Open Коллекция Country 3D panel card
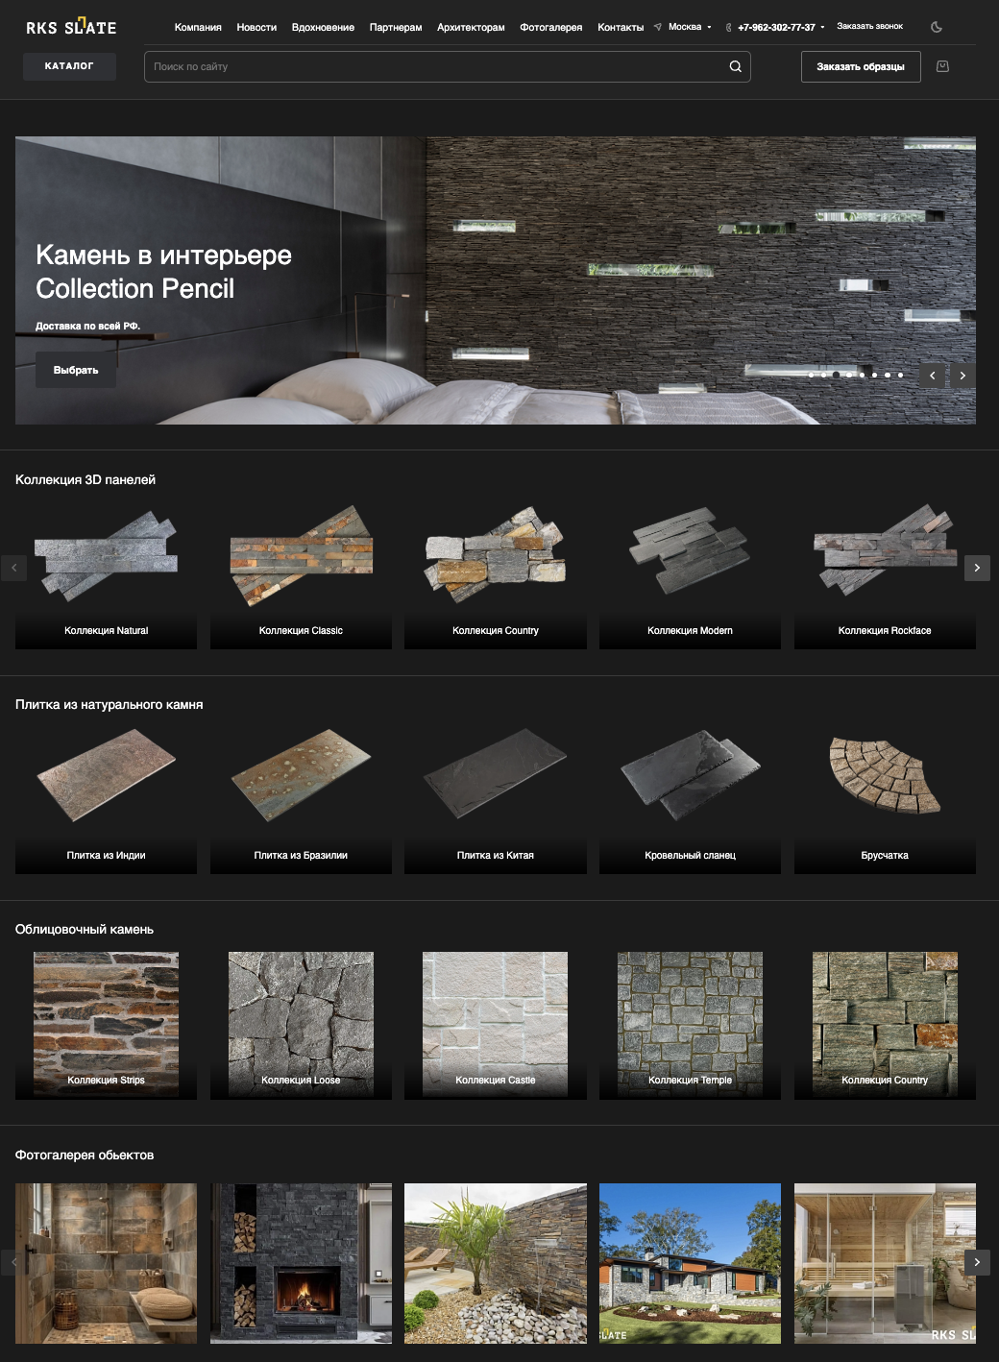Image resolution: width=999 pixels, height=1362 pixels. tap(496, 574)
